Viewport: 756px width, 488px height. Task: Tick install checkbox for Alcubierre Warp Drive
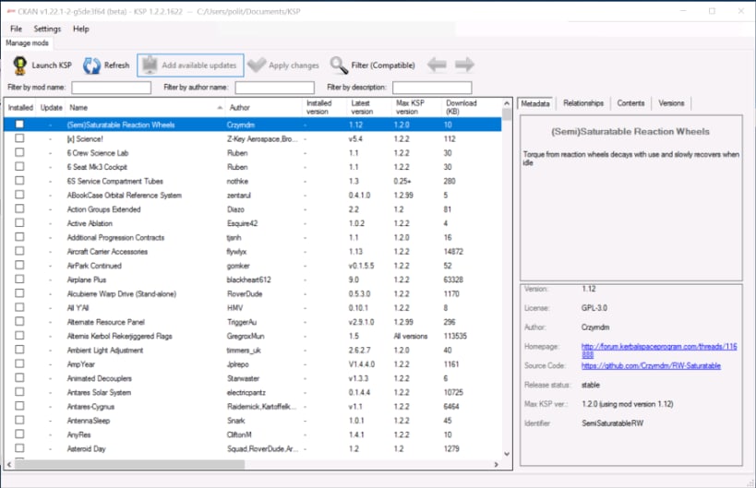click(19, 293)
